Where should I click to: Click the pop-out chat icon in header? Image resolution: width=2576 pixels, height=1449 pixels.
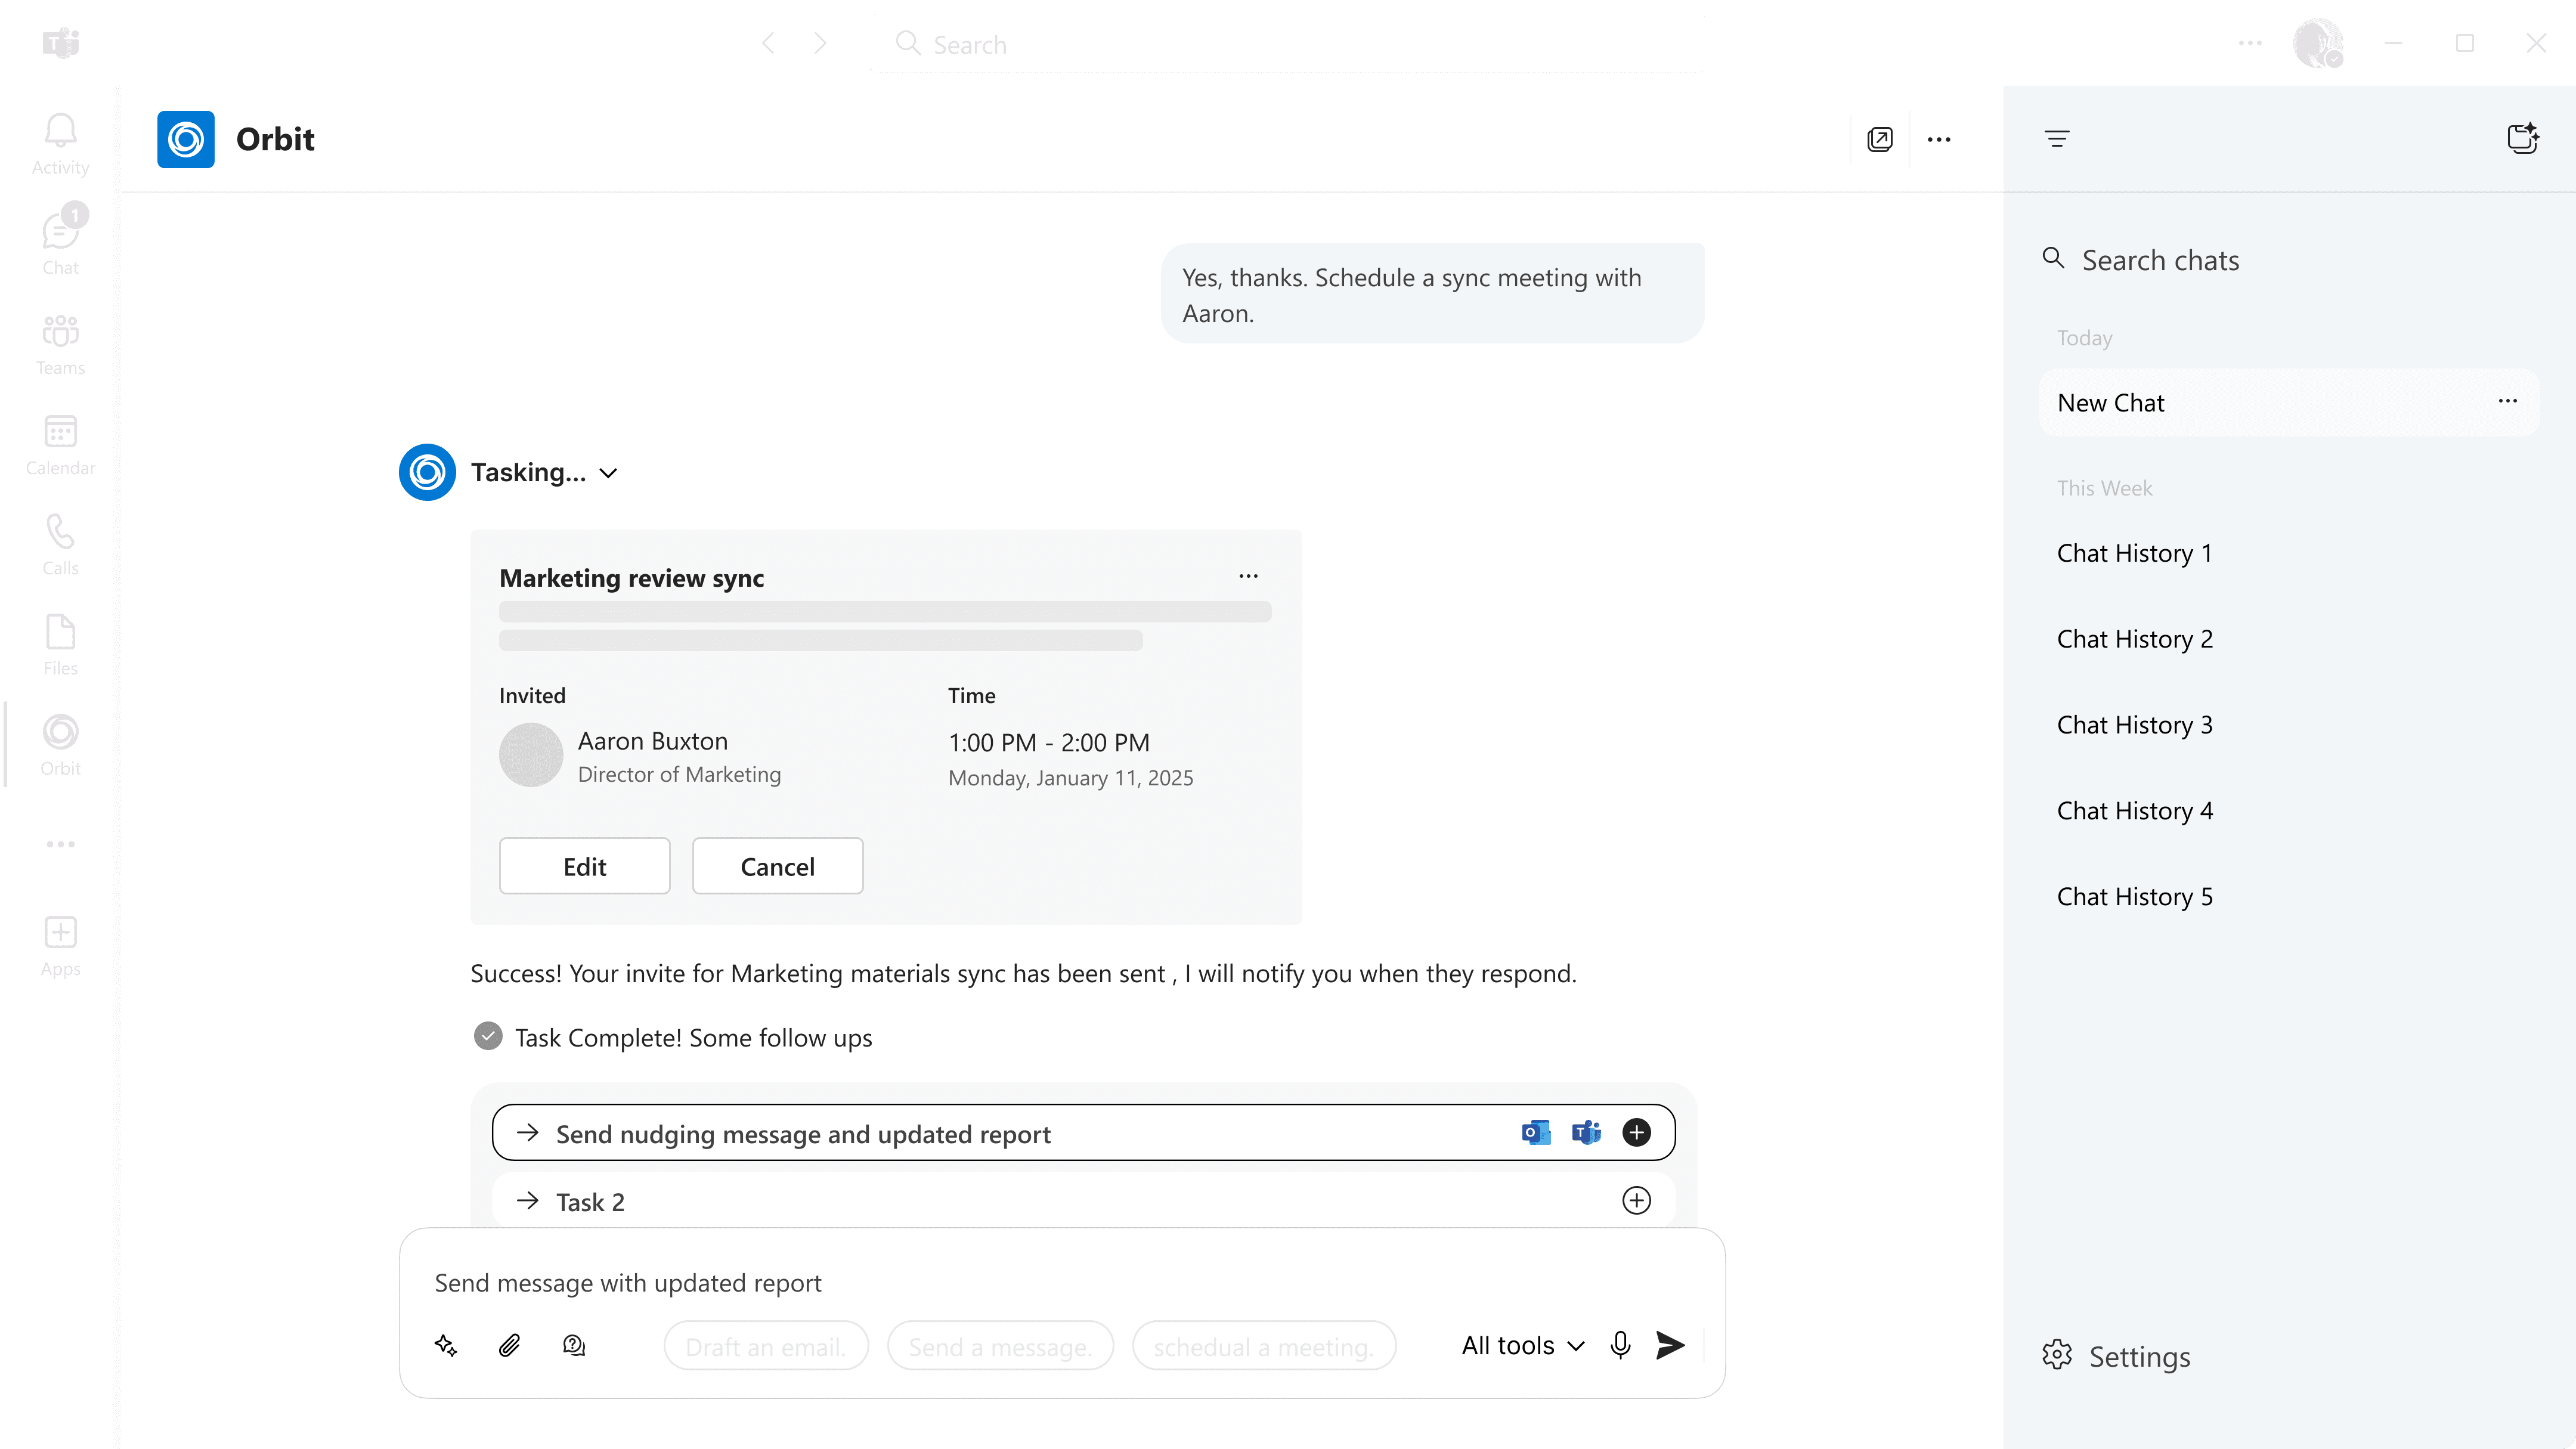[1879, 139]
